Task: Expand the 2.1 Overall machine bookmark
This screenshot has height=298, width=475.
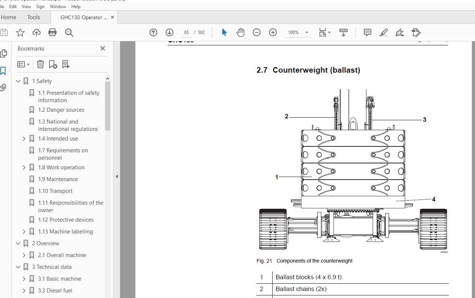Action: pos(24,255)
